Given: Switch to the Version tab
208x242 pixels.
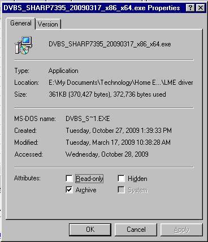Looking at the screenshot, I should tap(48, 24).
